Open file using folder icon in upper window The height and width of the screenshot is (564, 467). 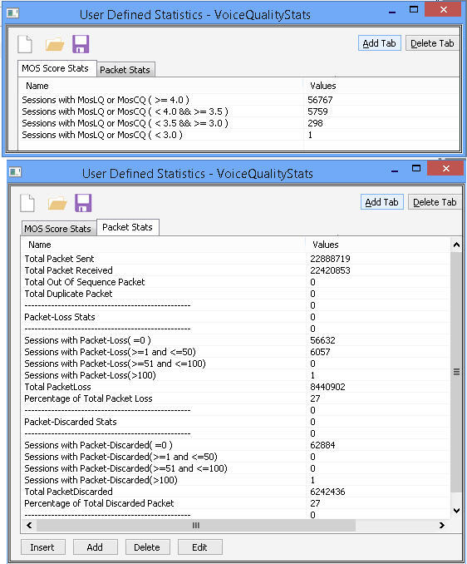click(55, 45)
